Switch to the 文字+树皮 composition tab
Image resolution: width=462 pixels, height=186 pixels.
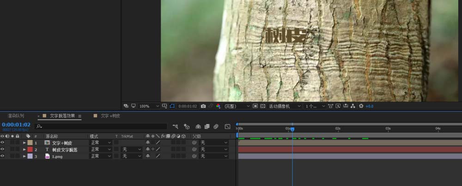(x=110, y=116)
